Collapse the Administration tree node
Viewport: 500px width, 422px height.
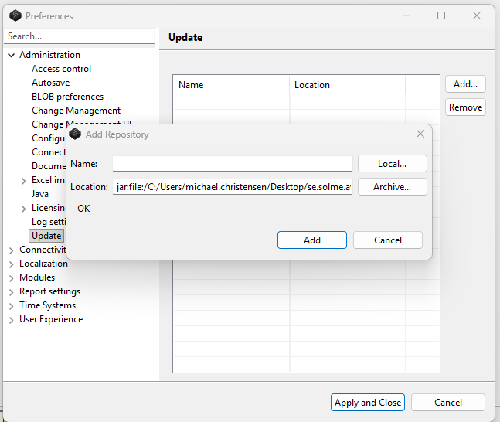[12, 55]
